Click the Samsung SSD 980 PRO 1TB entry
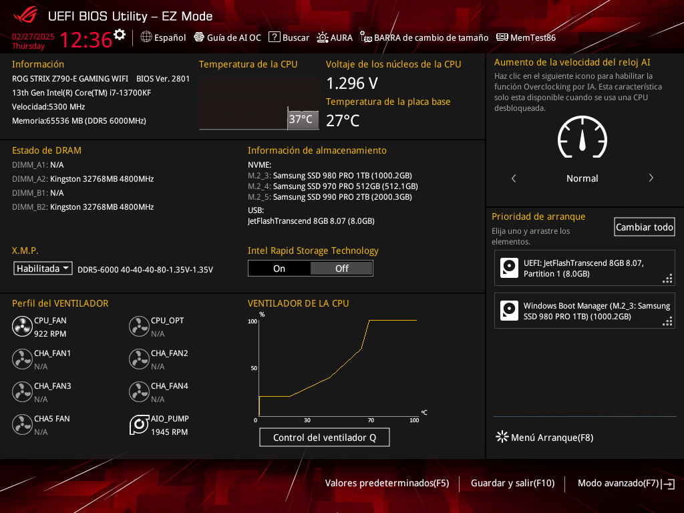684x513 pixels. point(330,176)
